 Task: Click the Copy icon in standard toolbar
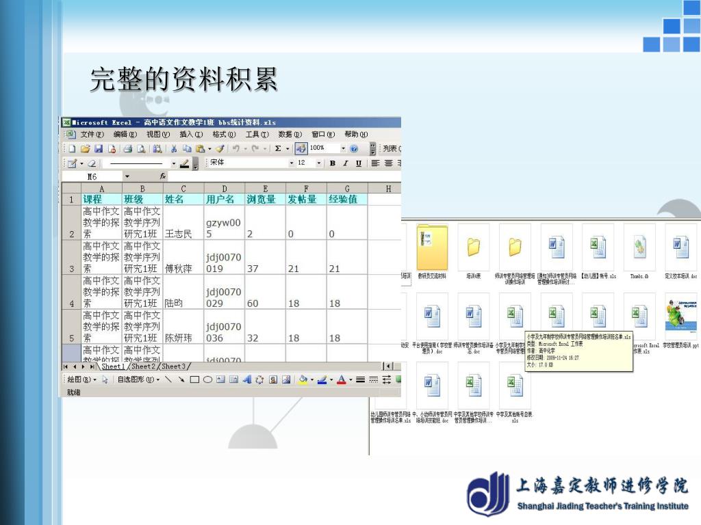(188, 148)
